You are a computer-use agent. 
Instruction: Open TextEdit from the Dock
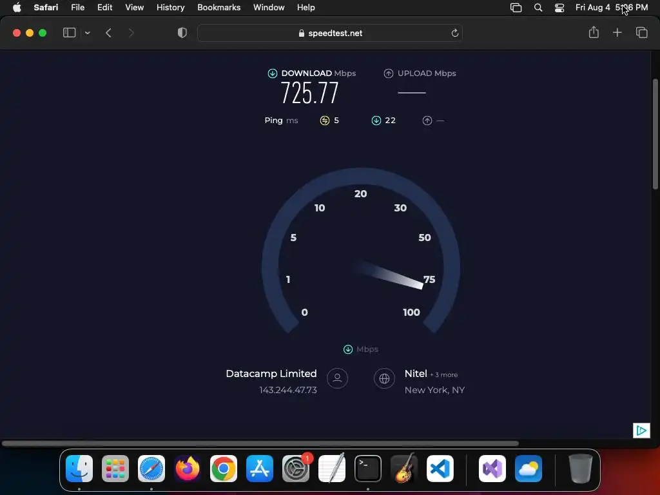(332, 469)
